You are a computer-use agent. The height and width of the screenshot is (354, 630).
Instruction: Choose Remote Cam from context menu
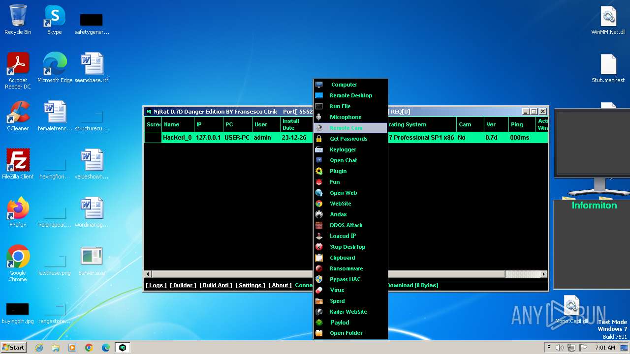(x=350, y=128)
